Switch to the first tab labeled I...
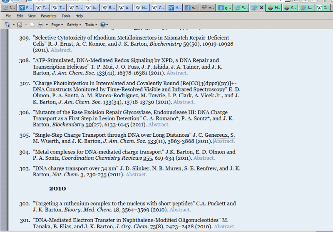333x232 pixels. 9,8
